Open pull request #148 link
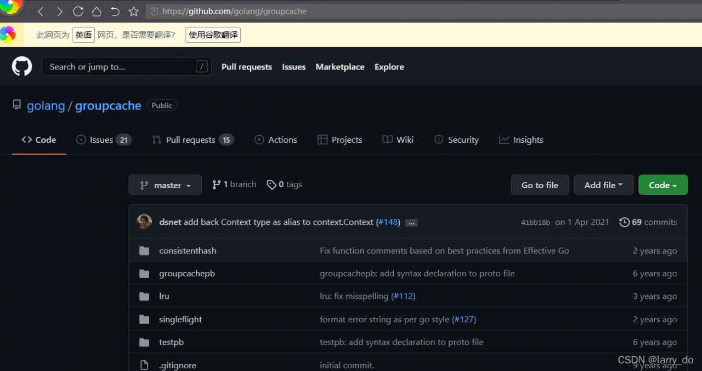Screen dimensions: 702x371 pyautogui.click(x=388, y=222)
